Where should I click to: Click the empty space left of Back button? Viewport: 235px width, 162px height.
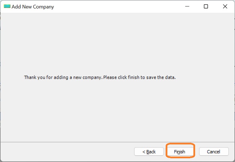(x=68, y=152)
